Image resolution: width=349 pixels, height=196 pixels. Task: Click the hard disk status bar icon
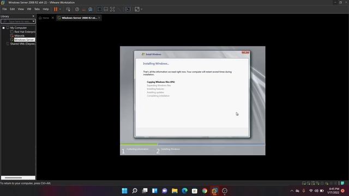(304, 183)
